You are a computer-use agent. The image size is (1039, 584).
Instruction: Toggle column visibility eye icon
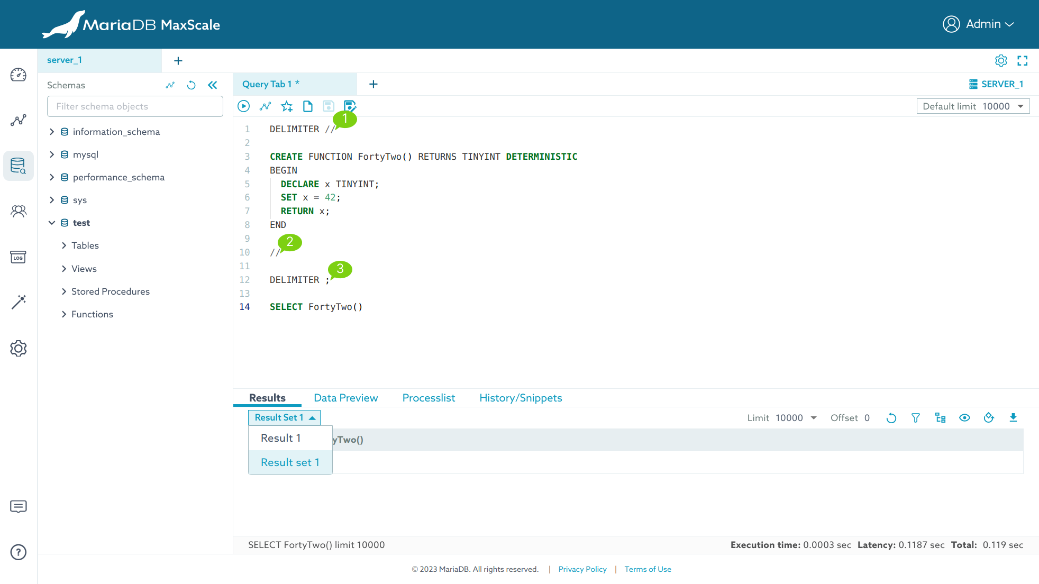pos(964,418)
